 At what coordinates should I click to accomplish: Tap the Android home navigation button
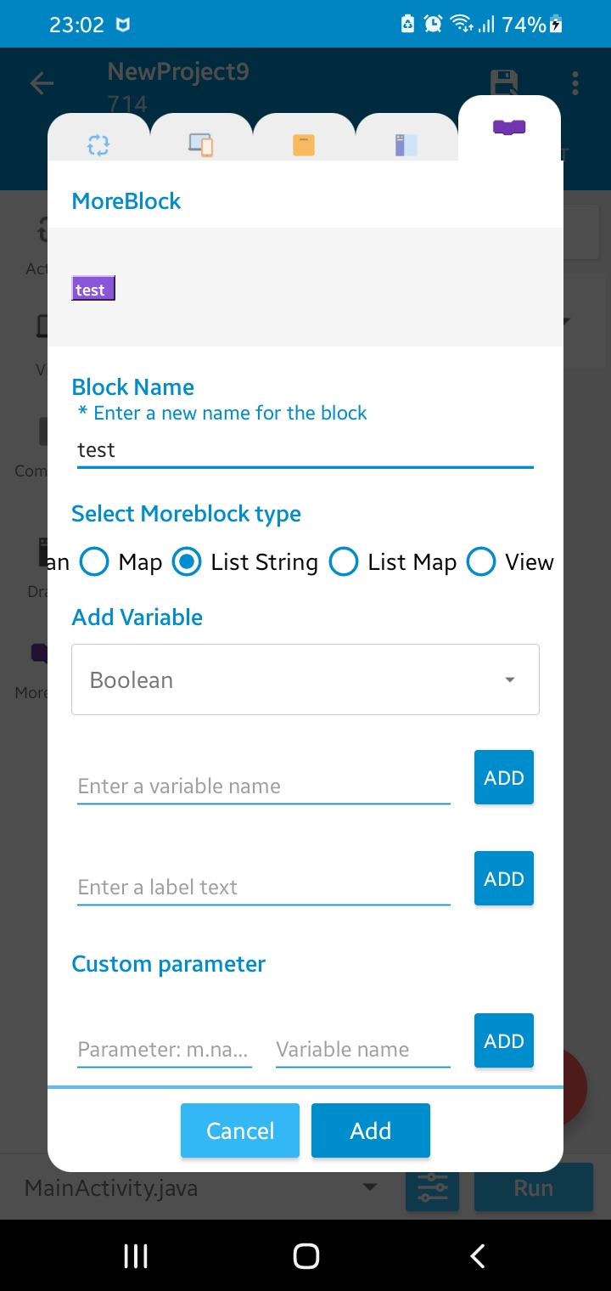click(x=305, y=1254)
